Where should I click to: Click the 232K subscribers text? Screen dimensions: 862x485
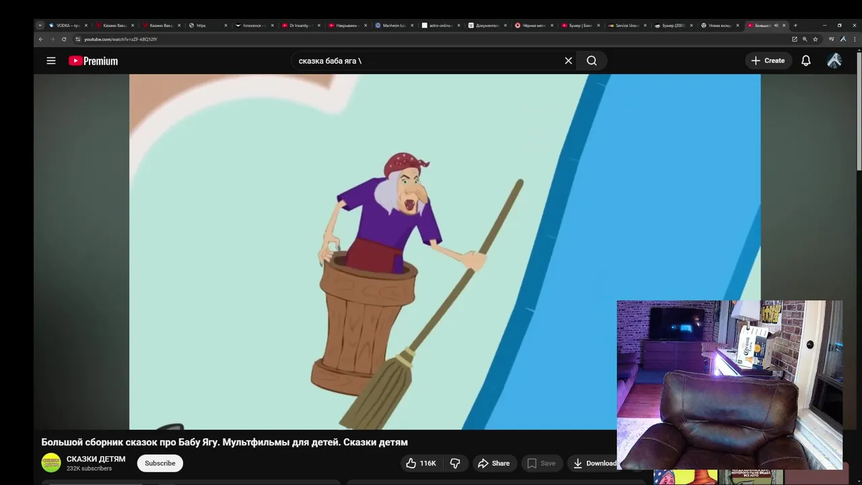(89, 469)
